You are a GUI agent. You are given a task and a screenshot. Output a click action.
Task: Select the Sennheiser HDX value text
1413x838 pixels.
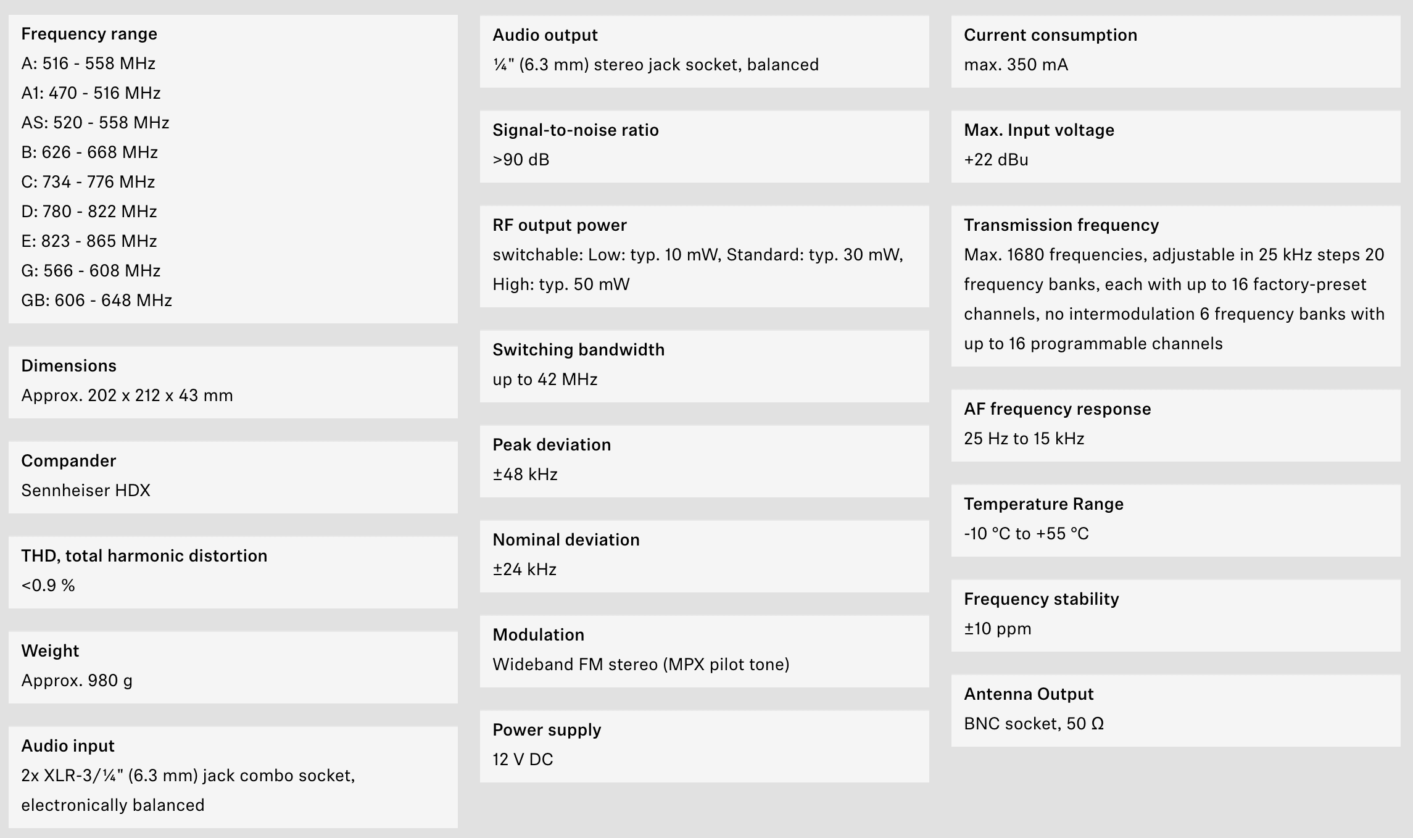click(x=86, y=491)
